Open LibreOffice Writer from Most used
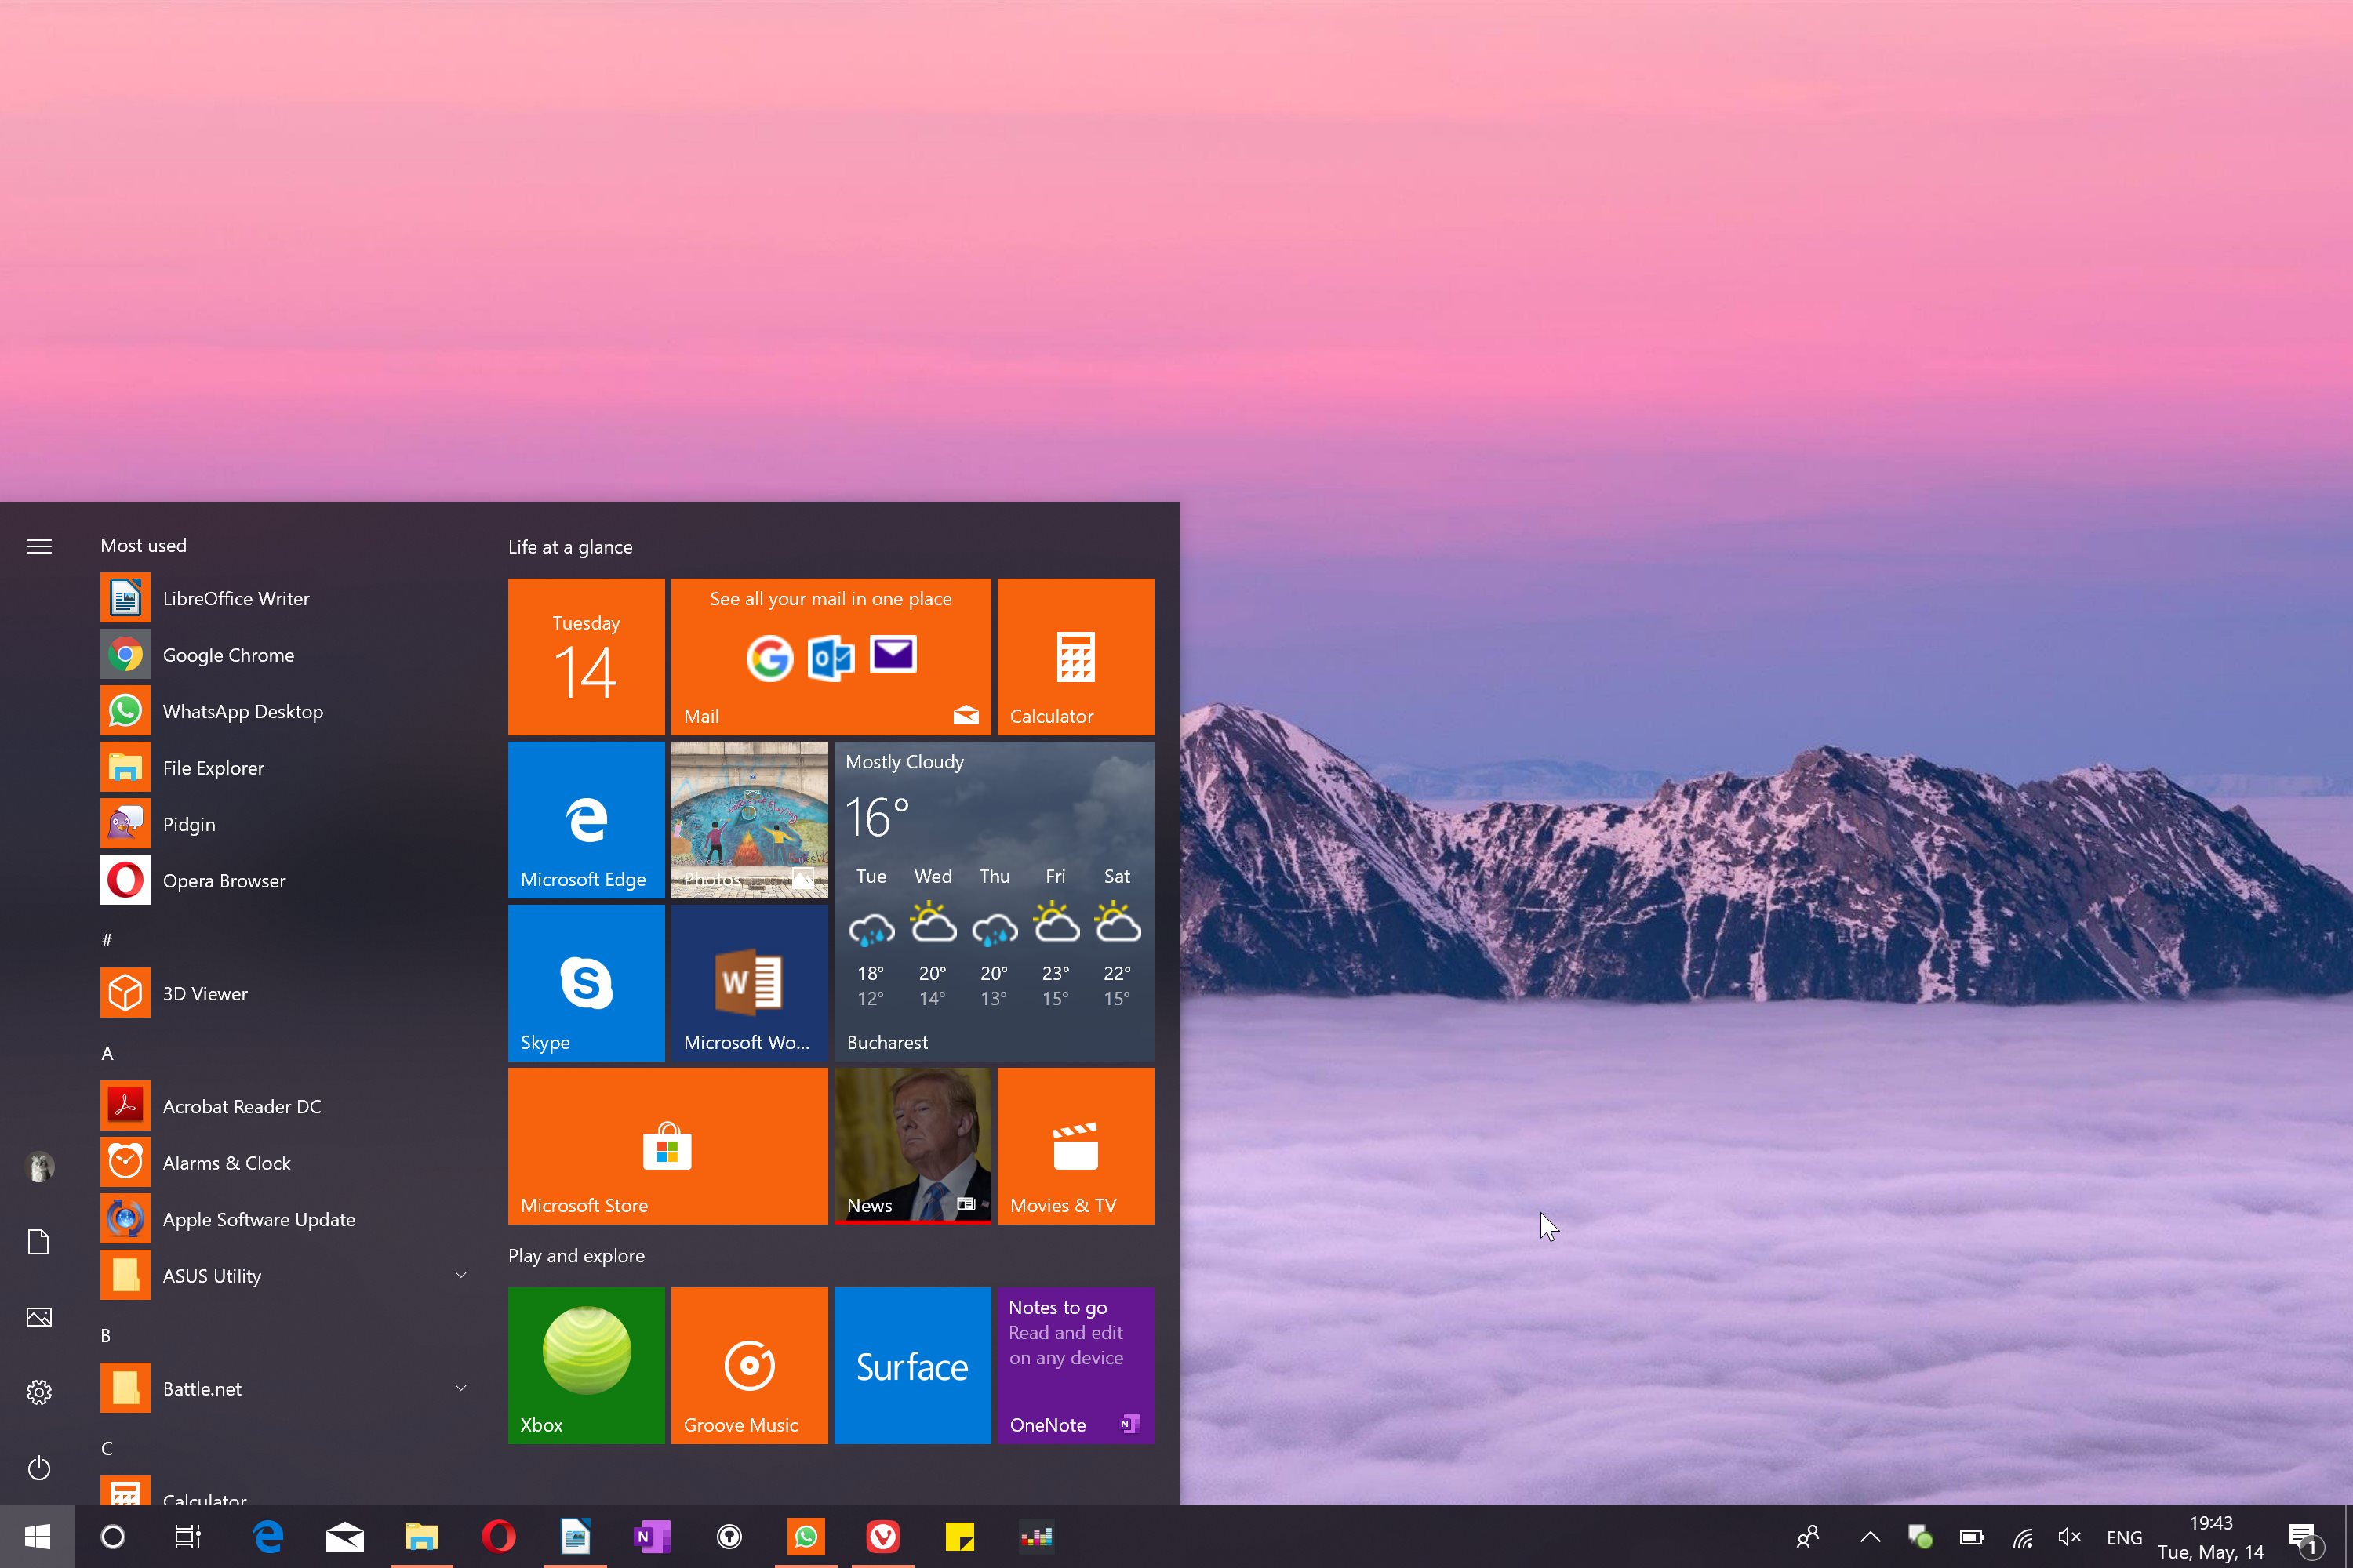The height and width of the screenshot is (1568, 2353). click(285, 598)
